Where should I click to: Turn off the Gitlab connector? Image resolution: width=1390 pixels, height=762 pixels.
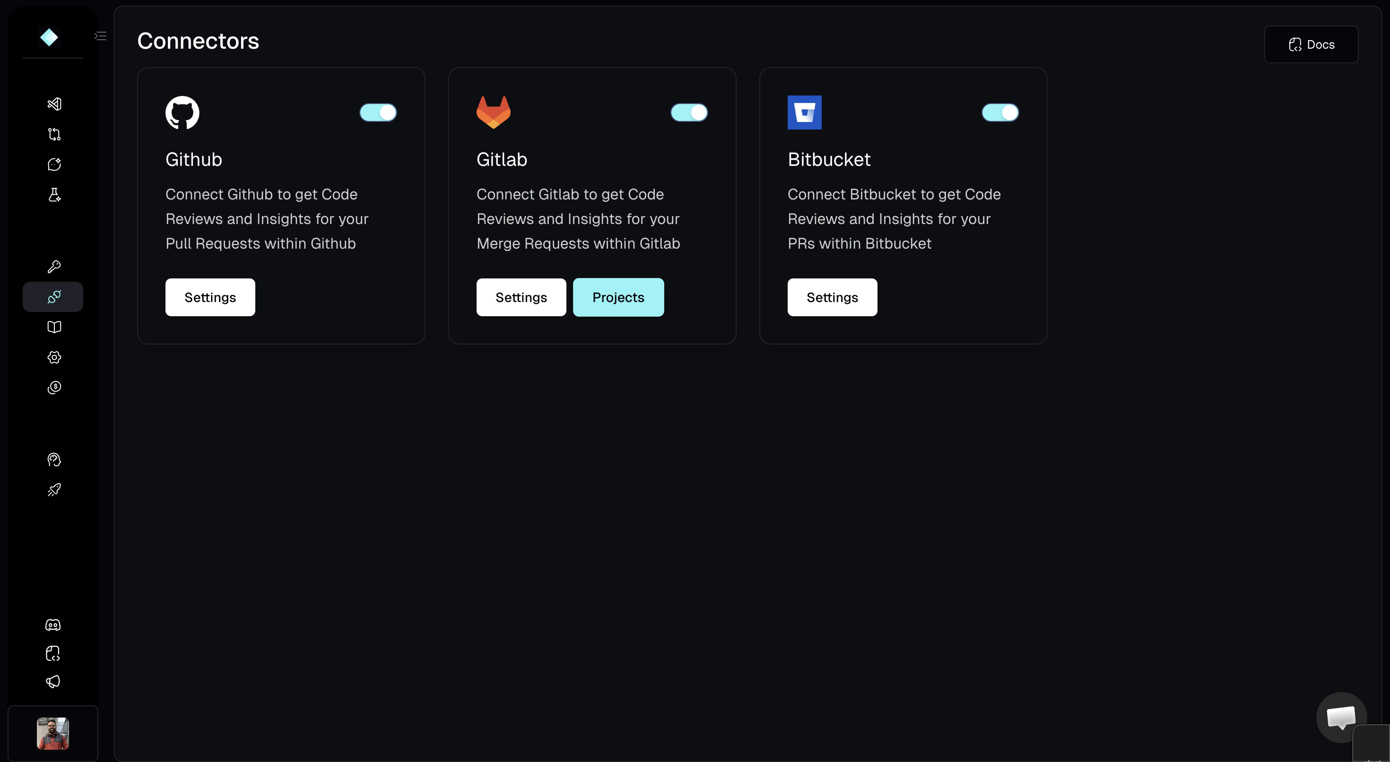coord(689,112)
